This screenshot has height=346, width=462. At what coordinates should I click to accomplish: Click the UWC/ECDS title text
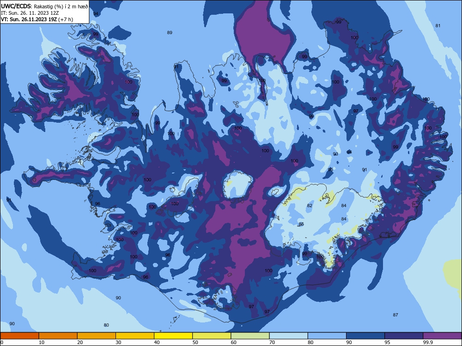click(16, 6)
